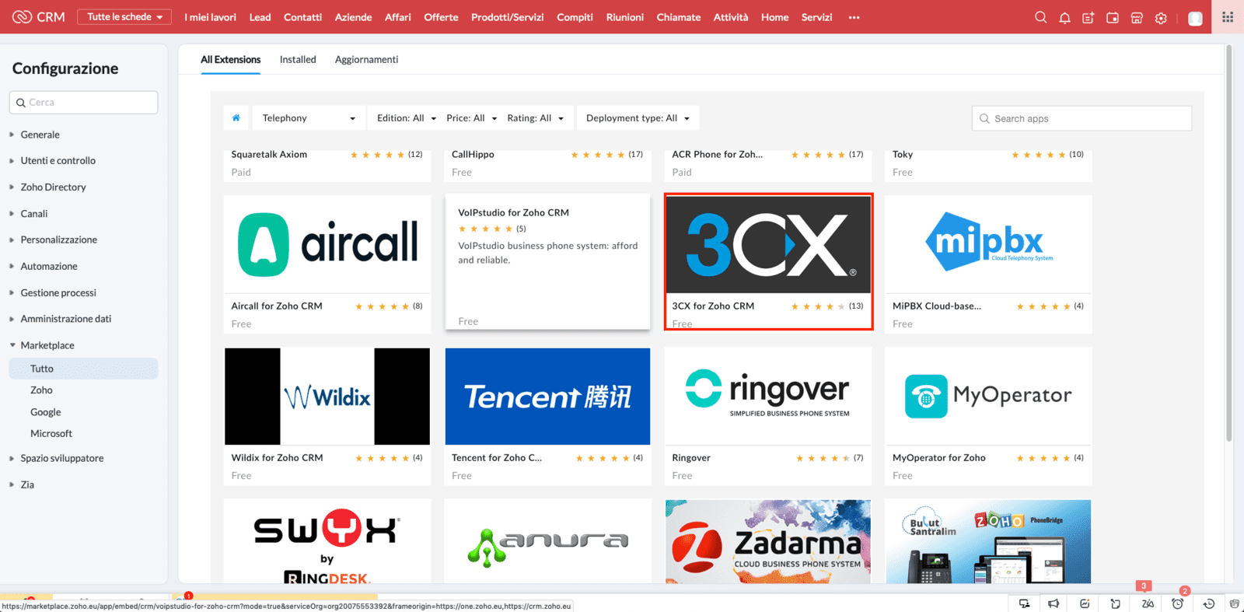Click the page vertical scrollbar
Screen dimensions: 1244x612
tap(1228, 243)
